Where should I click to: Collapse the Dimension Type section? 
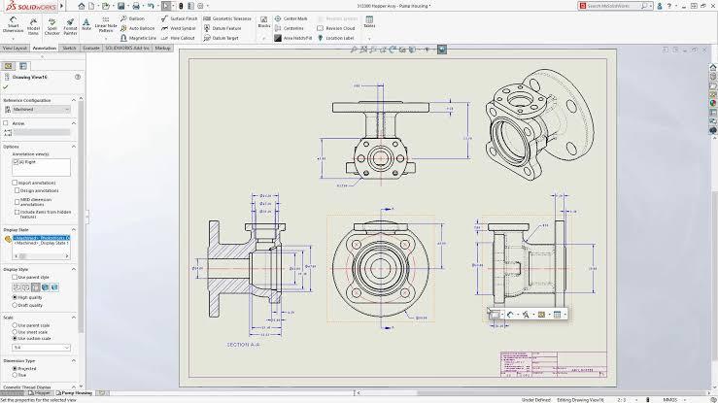[x=73, y=361]
